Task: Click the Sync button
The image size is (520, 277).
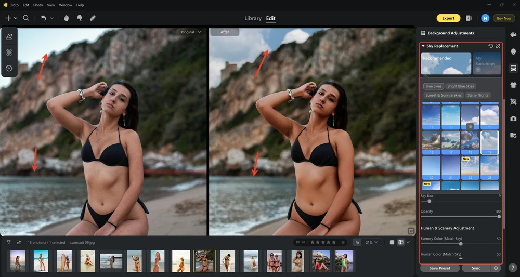Action: (x=476, y=268)
